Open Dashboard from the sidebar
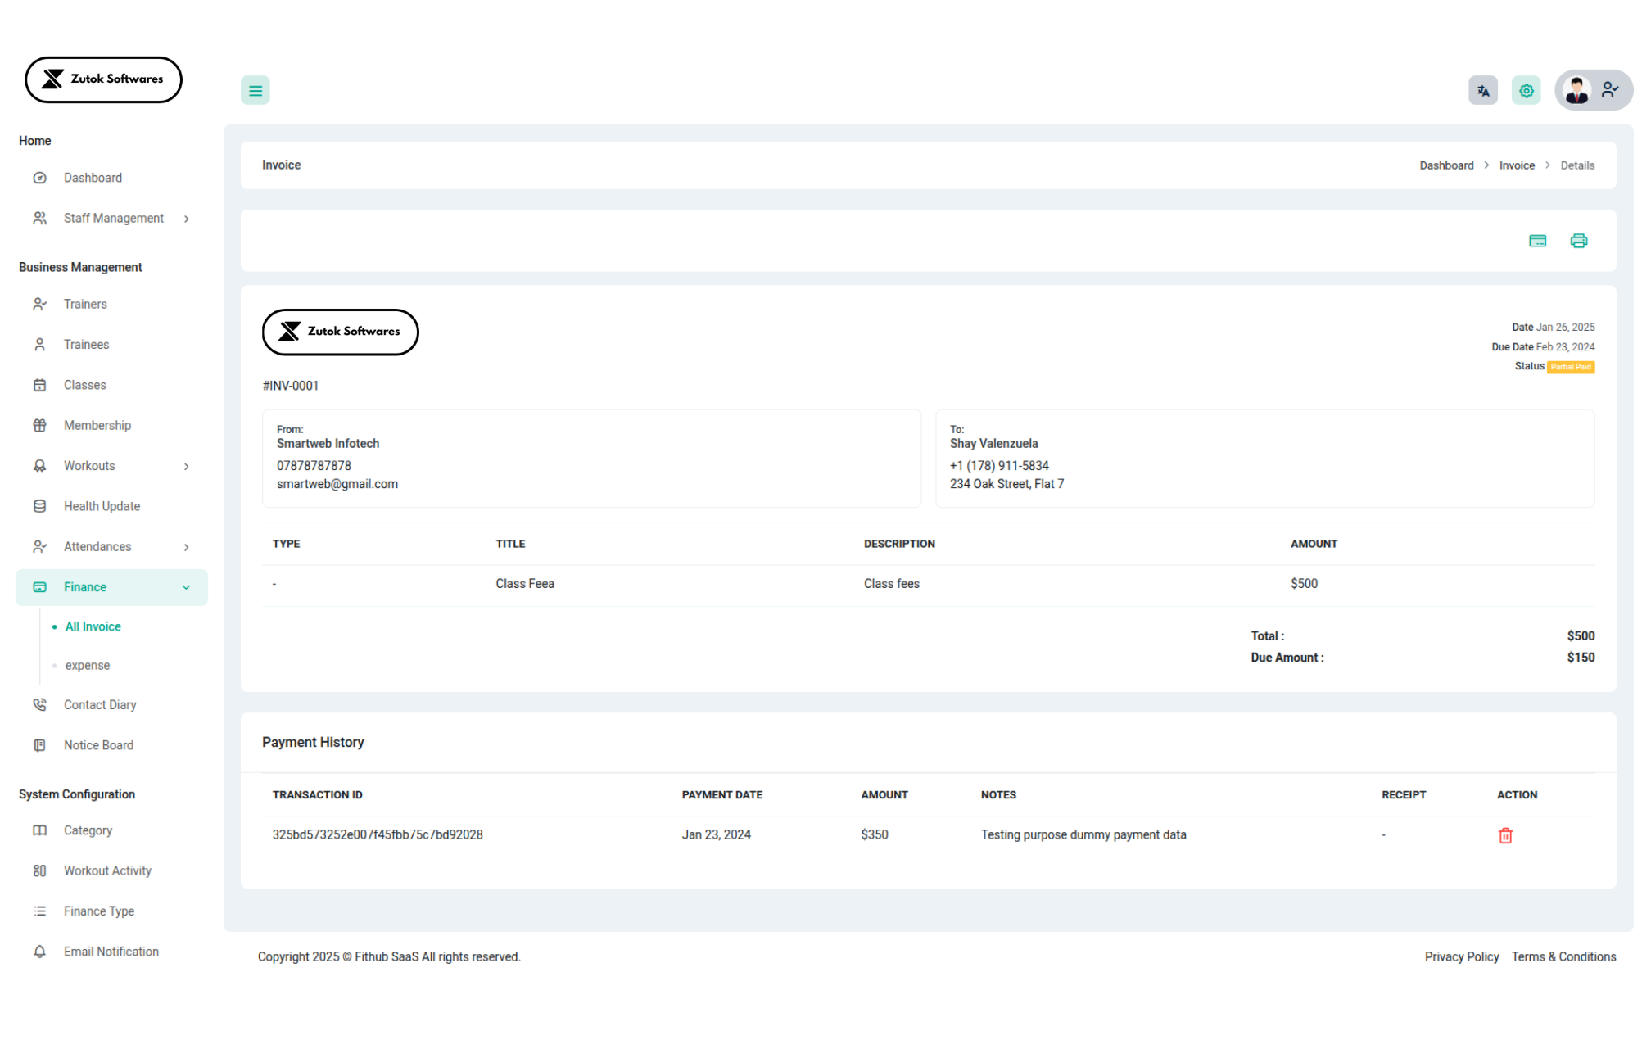 pyautogui.click(x=93, y=178)
